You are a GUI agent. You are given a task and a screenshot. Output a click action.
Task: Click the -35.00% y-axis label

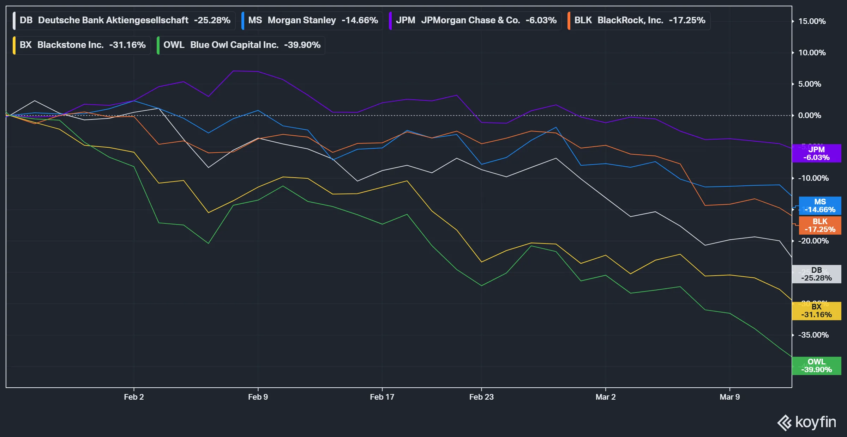pyautogui.click(x=813, y=335)
